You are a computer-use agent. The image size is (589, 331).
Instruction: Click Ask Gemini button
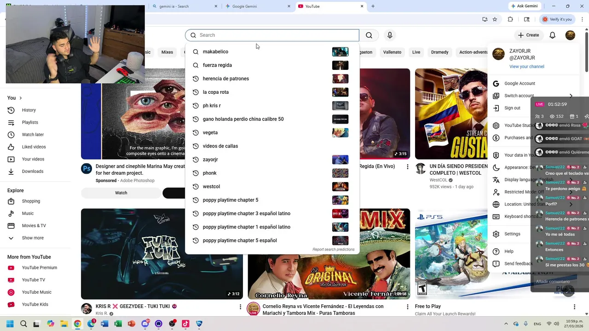[x=524, y=6]
